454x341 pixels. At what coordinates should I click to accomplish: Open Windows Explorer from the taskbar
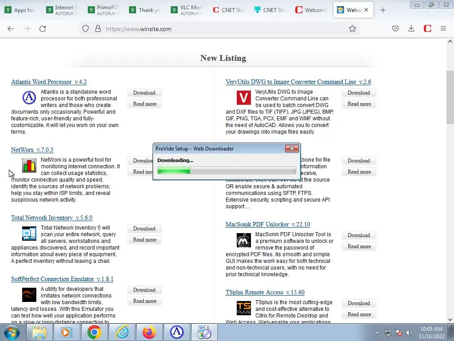pyautogui.click(x=39, y=332)
